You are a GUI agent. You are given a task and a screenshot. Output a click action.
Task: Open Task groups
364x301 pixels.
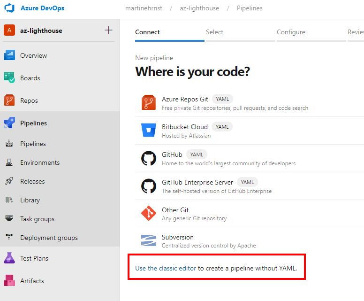37,219
